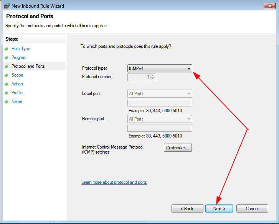Open the Protocol type dropdown showing ICMPv4
Viewport: 279px width, 224px height.
[x=160, y=68]
